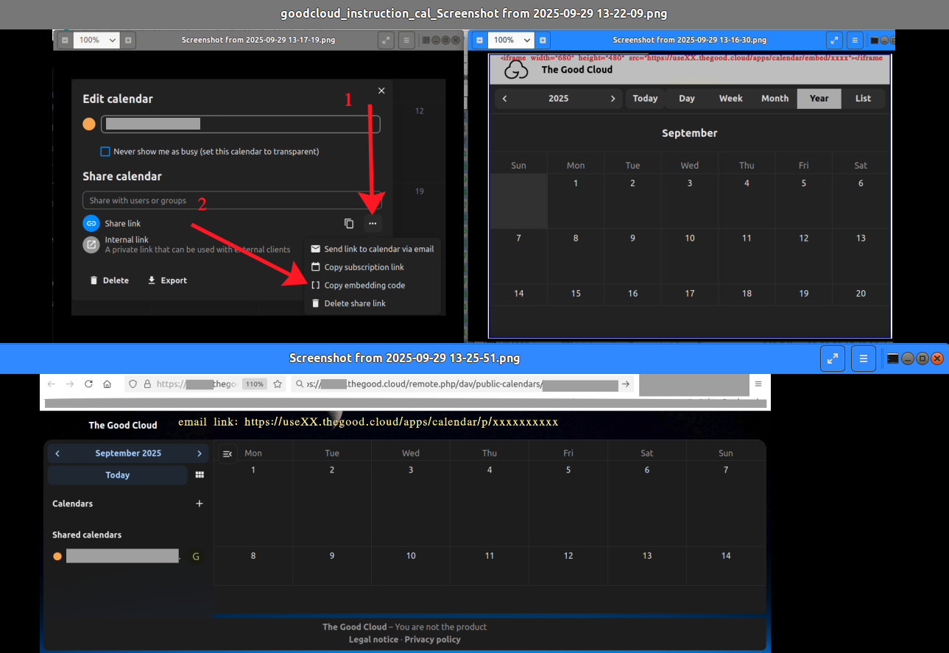The image size is (949, 653).
Task: Open the 100% zoom dropdown in left viewer
Action: click(x=96, y=40)
